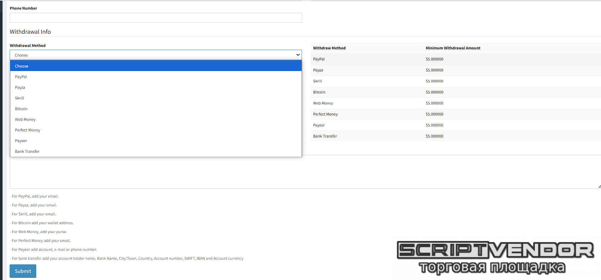Select PayPal from the dropdown list
The width and height of the screenshot is (601, 280).
point(156,77)
